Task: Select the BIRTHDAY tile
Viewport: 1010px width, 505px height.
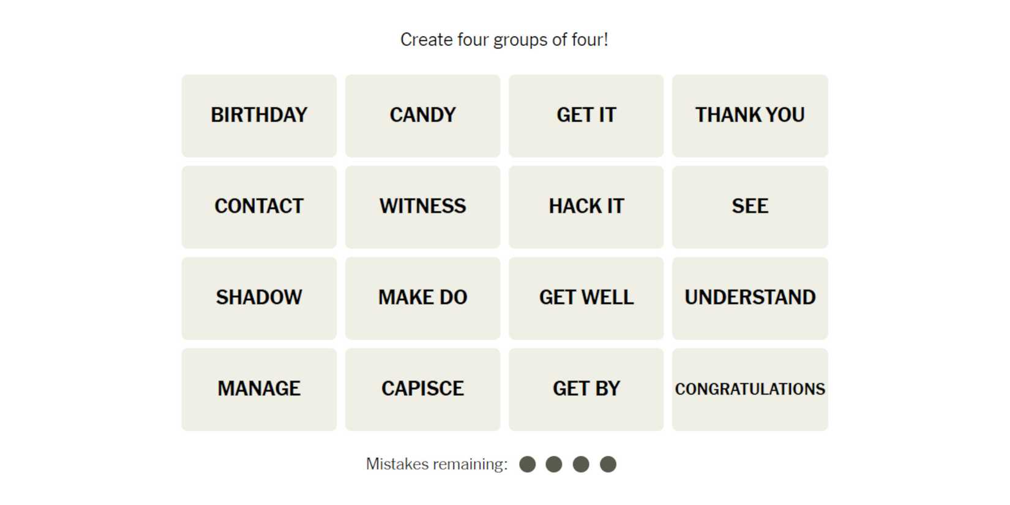Action: (x=259, y=116)
